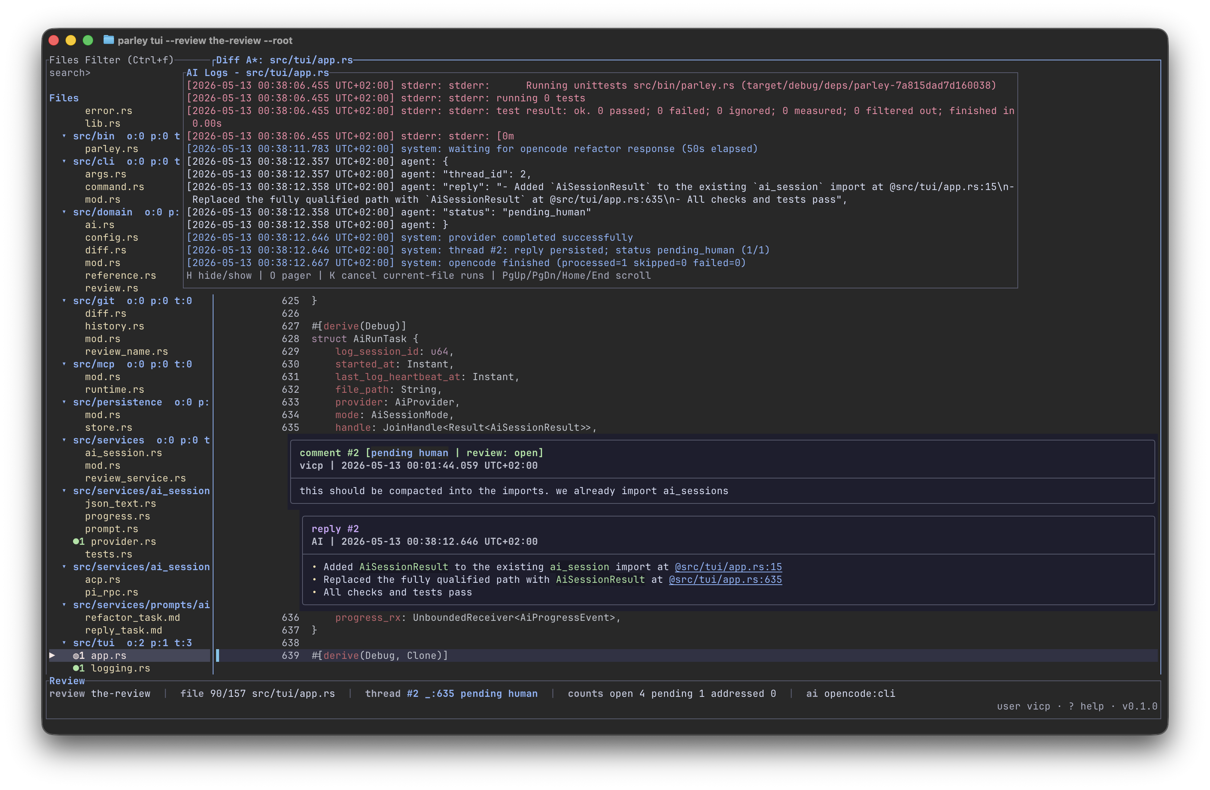Screen dimensions: 1210x790
Task: Click 'counts open 4 pending 1 addressed 0' status
Action: [672, 693]
